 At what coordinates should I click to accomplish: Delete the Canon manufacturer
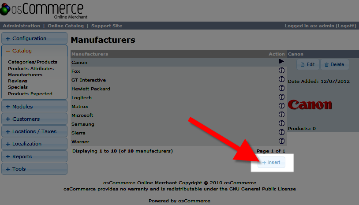[x=334, y=64]
